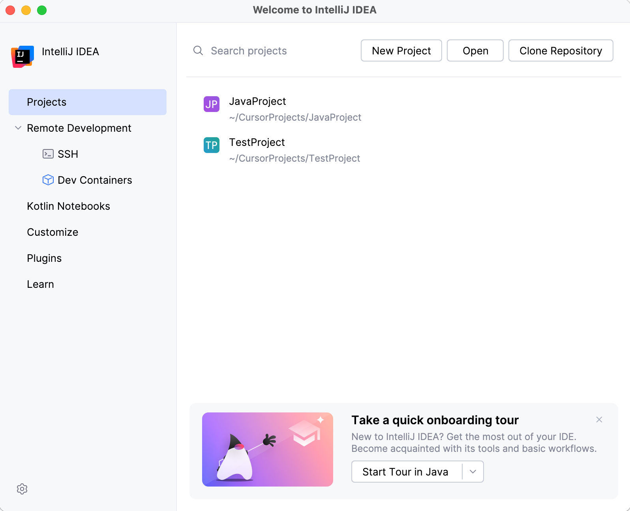Collapse the Remote Development section
630x511 pixels.
pyautogui.click(x=18, y=128)
